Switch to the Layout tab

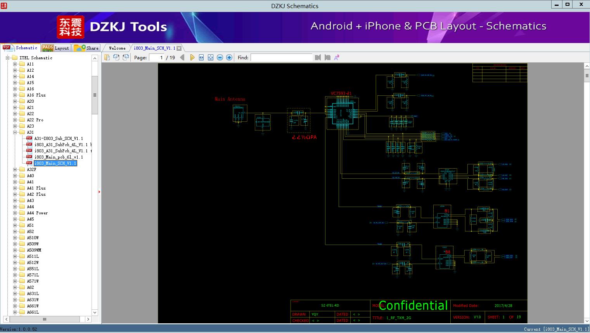[55, 48]
